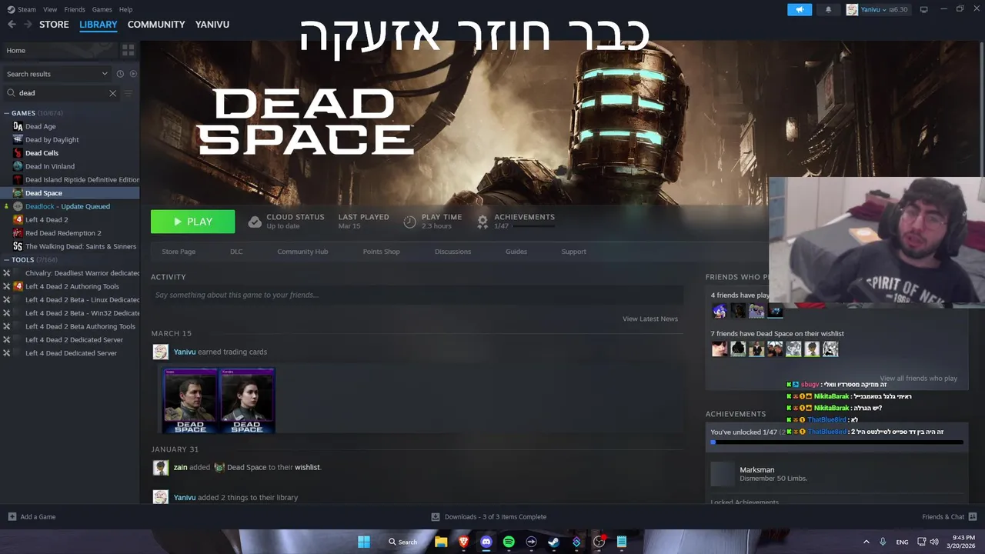
Task: Open the Support link
Action: coord(573,252)
